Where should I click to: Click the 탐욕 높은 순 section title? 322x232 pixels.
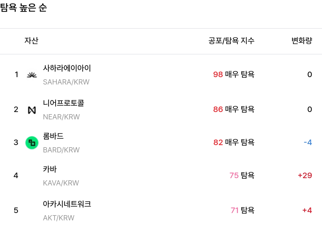point(24,8)
